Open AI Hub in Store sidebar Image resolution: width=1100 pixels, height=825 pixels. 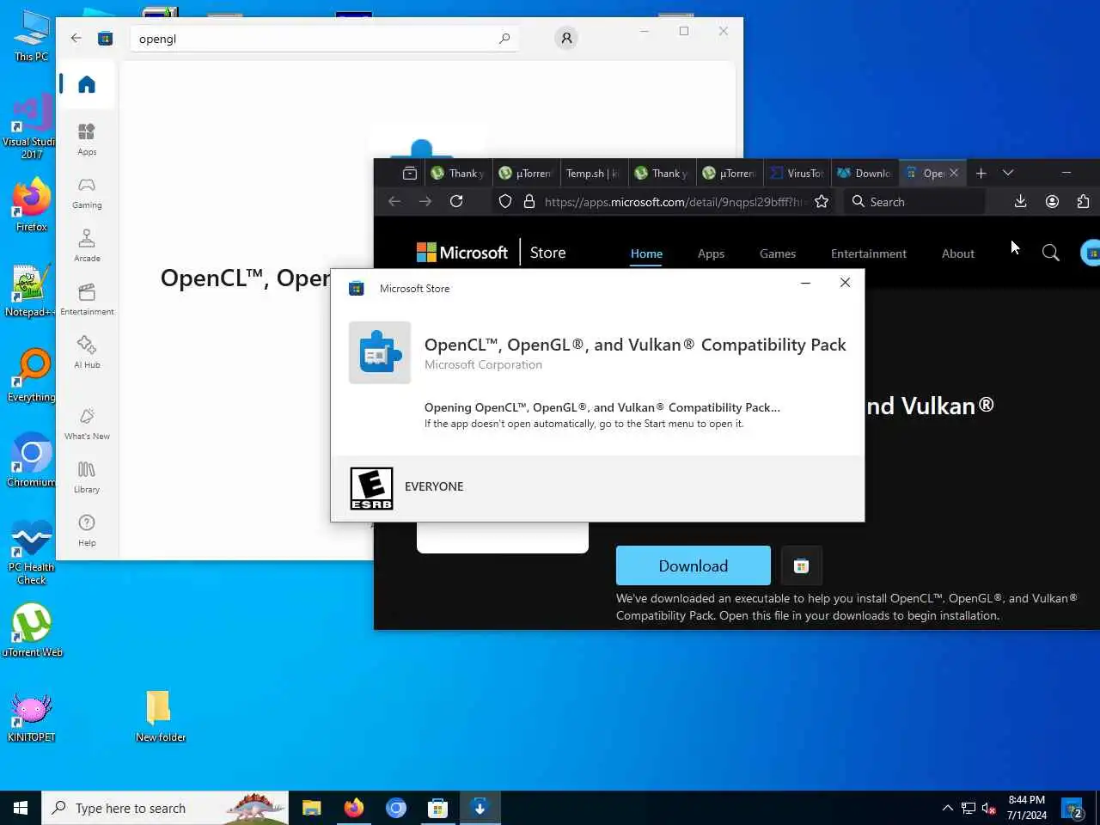coord(87,352)
